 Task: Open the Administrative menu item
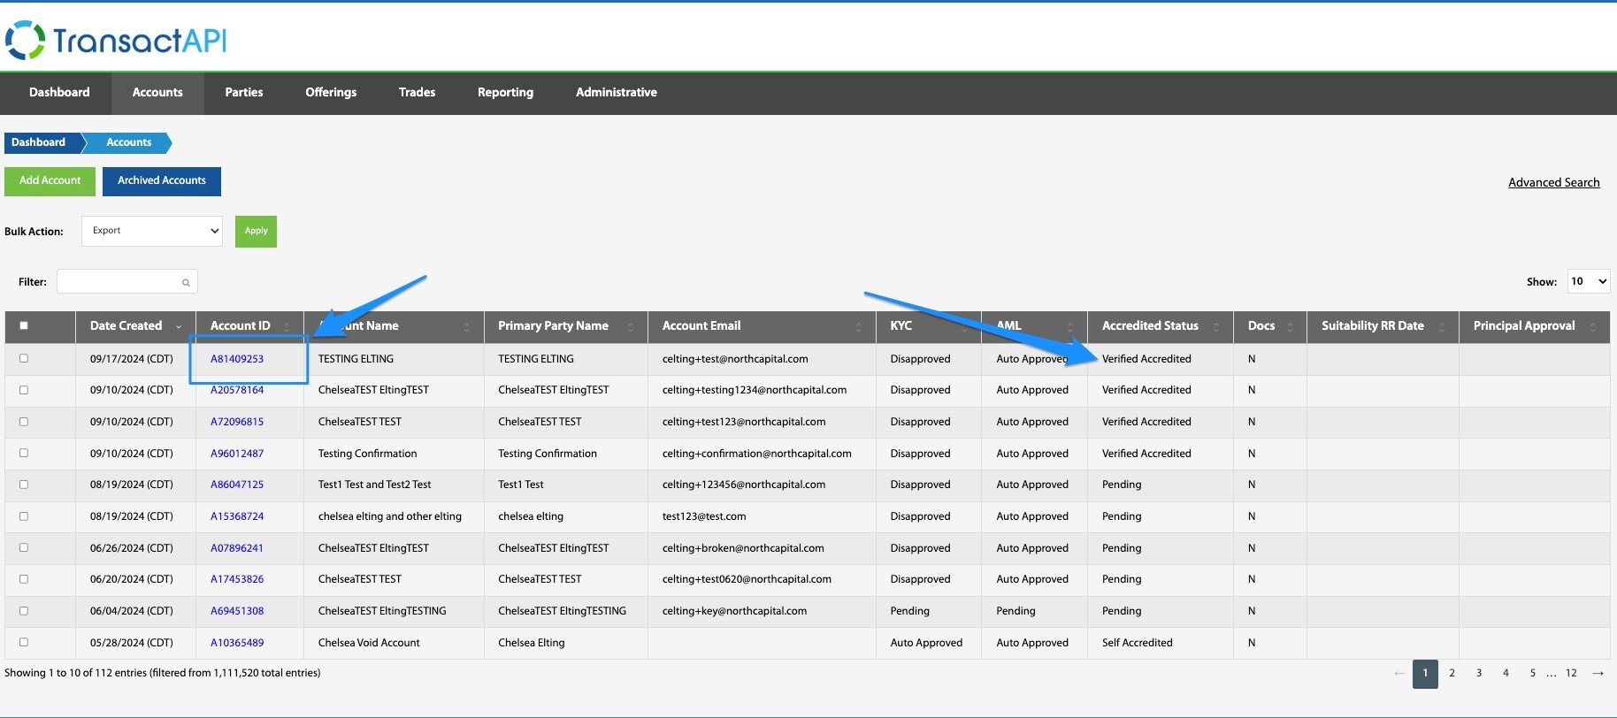[x=617, y=92]
